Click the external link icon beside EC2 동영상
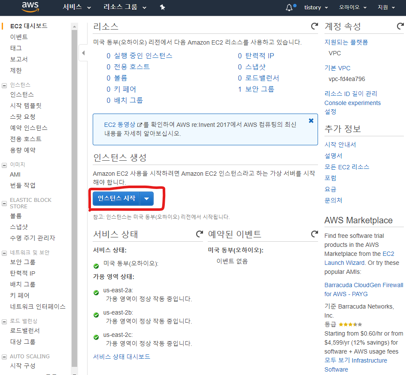Viewport: 406px width, 375px height. (x=139, y=125)
